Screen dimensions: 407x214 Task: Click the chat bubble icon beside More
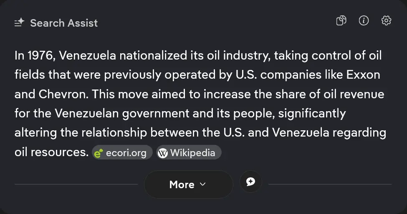(250, 182)
